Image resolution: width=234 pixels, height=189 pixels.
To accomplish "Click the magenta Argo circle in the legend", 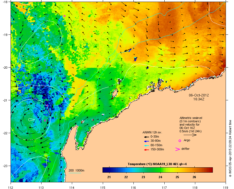I will pyautogui.click(x=180, y=141).
